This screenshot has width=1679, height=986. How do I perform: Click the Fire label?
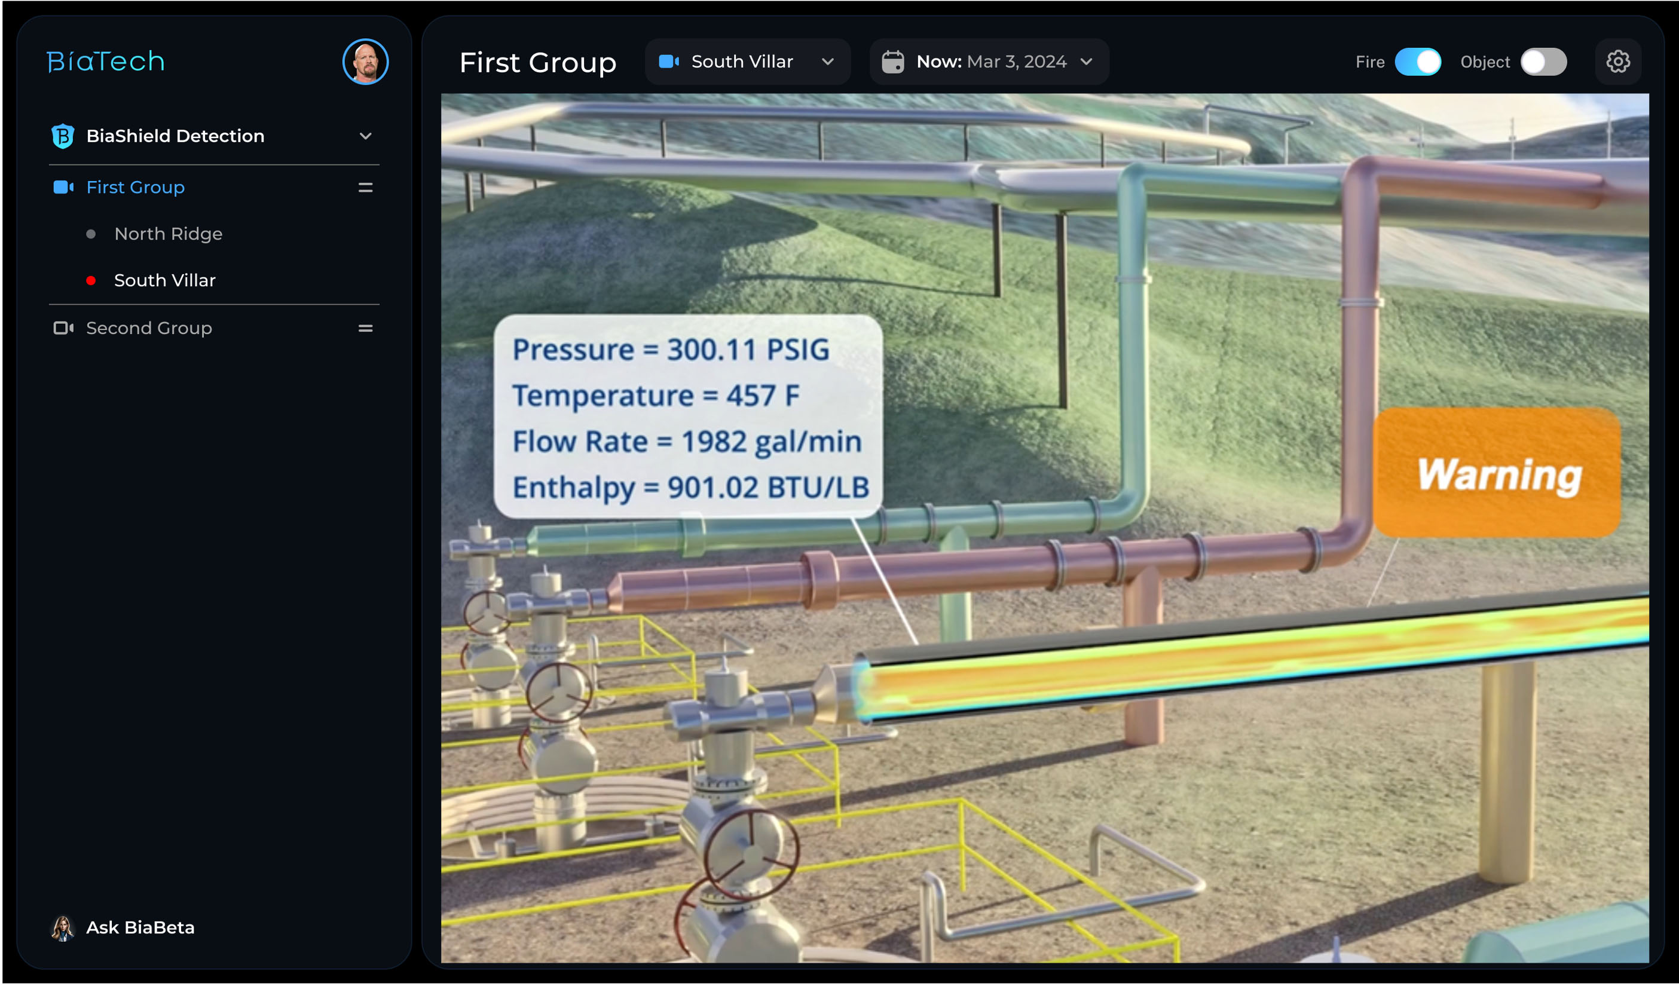pyautogui.click(x=1370, y=62)
